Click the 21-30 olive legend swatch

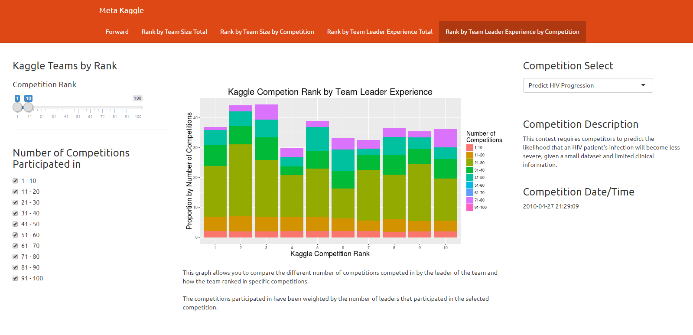(470, 163)
